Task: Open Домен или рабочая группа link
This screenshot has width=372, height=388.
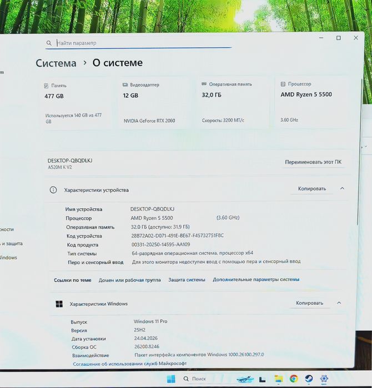Action: pos(130,280)
